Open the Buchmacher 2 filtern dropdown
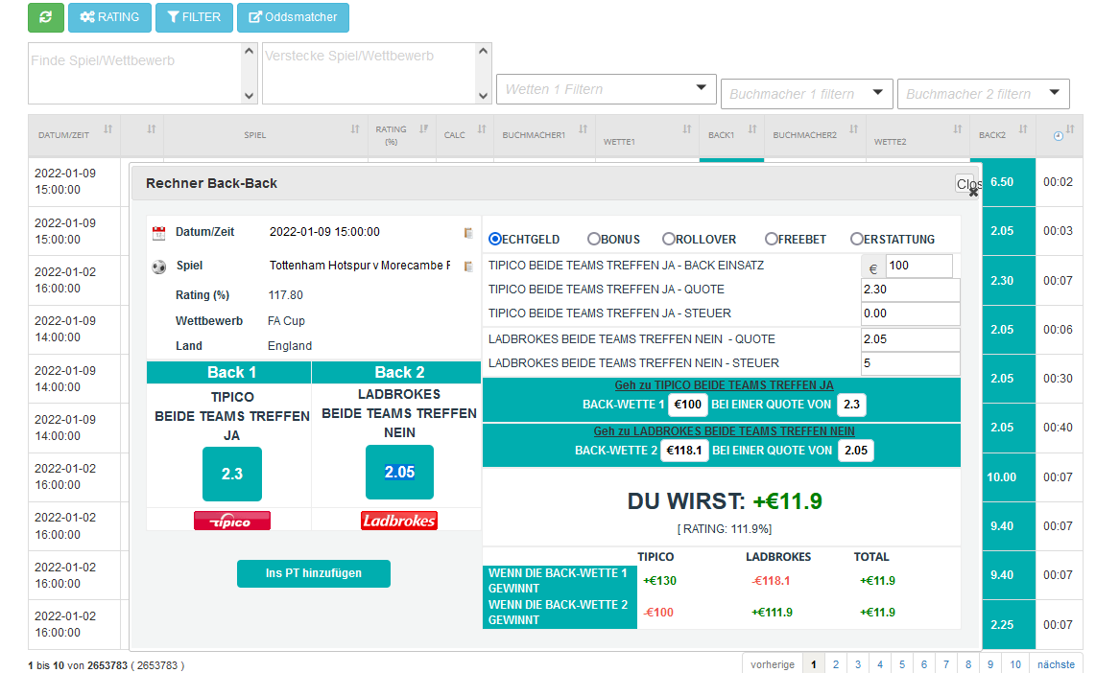Screen dimensions: 1096x673 984,94
